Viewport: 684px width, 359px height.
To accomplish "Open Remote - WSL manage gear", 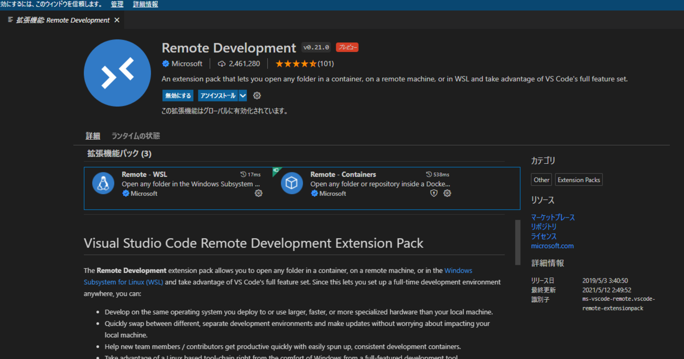I will pyautogui.click(x=258, y=193).
